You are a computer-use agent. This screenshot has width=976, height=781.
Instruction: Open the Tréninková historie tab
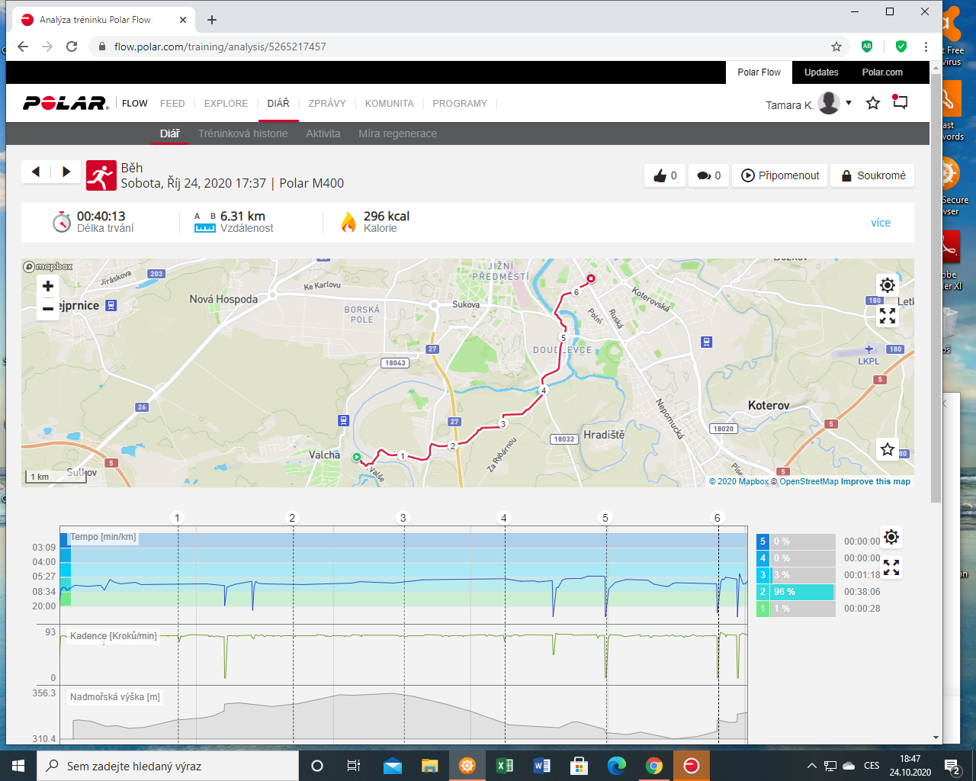click(x=242, y=133)
